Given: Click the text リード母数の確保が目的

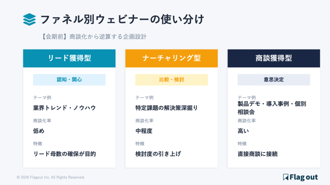Looking at the screenshot, I should tap(64, 154).
